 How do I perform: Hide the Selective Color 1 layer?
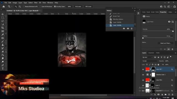pos(143,75)
